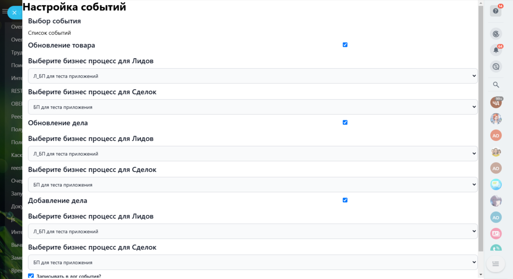Click the vertical scrollbar down arrow
513x279 pixels.
click(x=481, y=275)
